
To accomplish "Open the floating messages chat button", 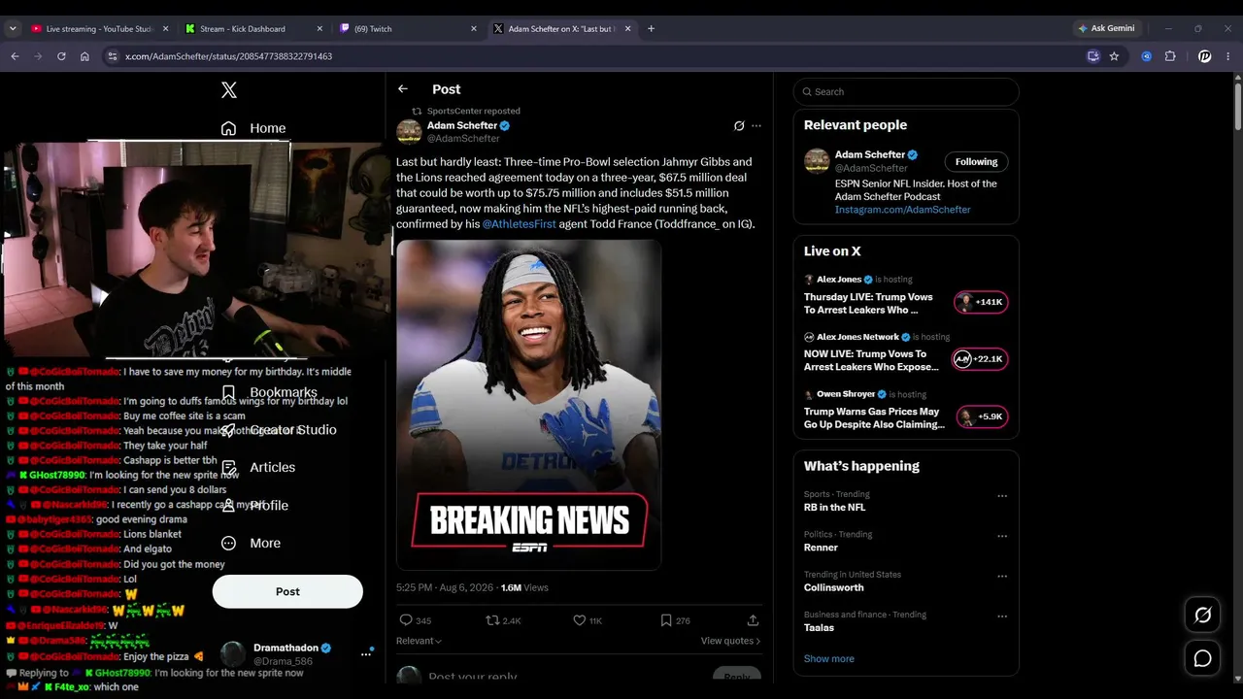I will coord(1202,659).
